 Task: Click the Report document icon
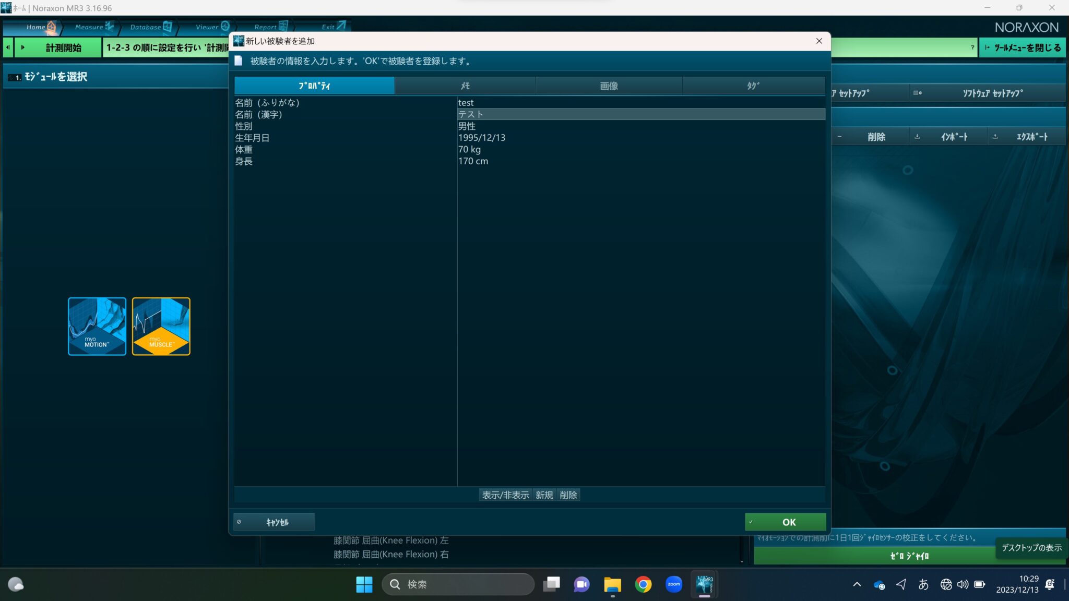[284, 26]
